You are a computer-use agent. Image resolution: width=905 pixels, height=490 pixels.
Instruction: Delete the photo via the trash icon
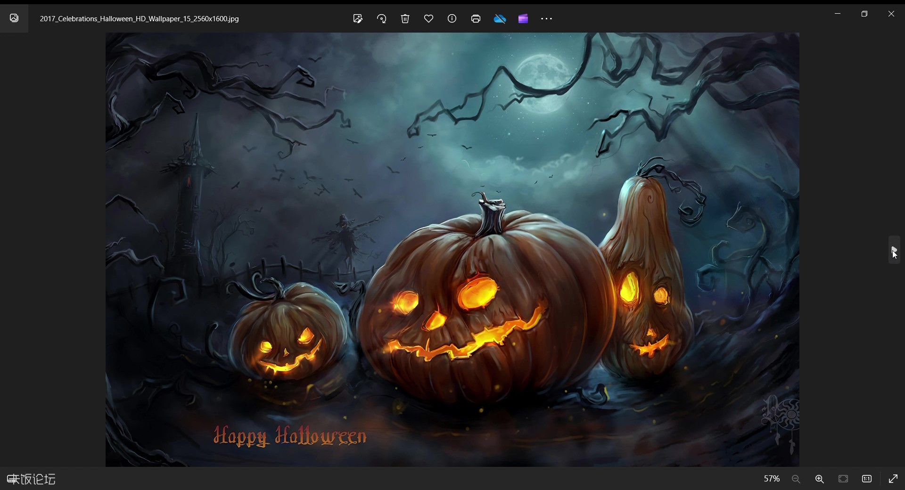click(405, 19)
